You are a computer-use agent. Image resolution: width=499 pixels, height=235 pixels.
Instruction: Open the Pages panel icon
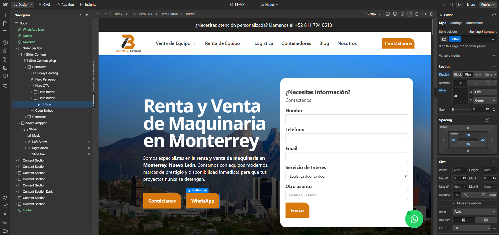(5, 24)
